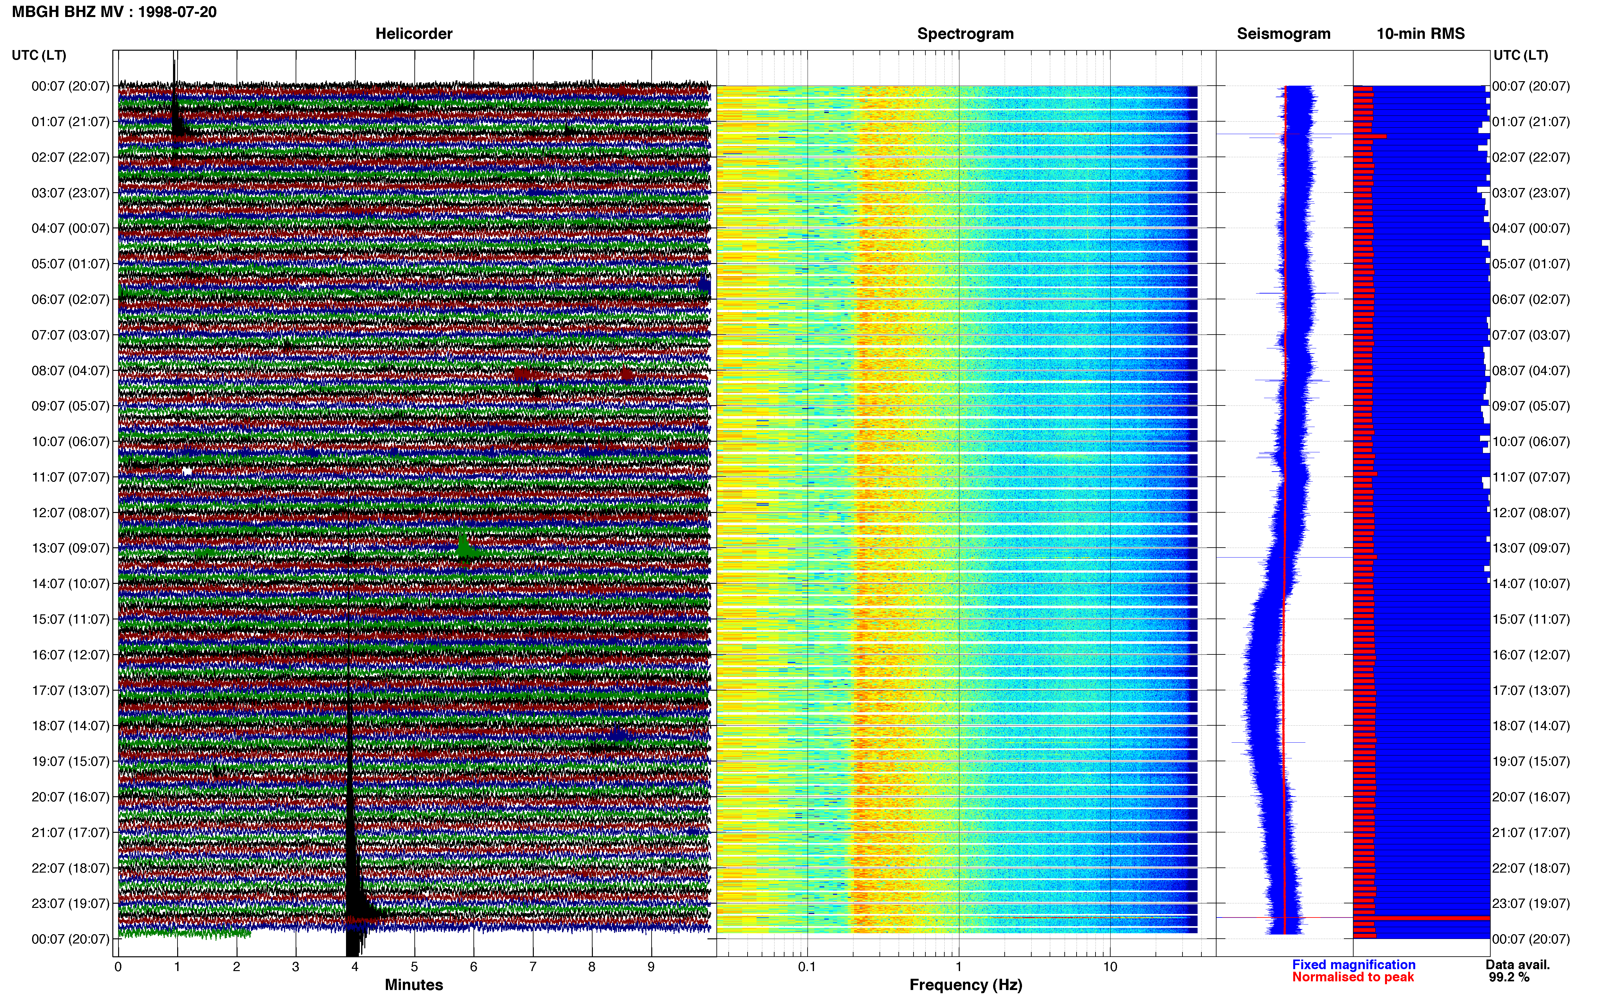This screenshot has width=1611, height=1007.
Task: Select the 'Helicorder' panel heading
Action: coord(414,34)
